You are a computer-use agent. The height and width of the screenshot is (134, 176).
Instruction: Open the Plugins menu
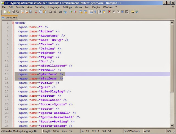(96, 7)
